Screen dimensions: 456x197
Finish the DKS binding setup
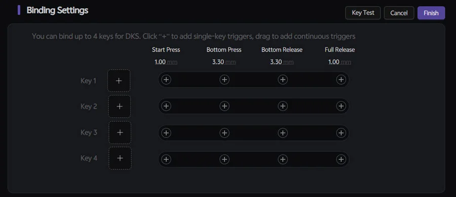(x=431, y=13)
